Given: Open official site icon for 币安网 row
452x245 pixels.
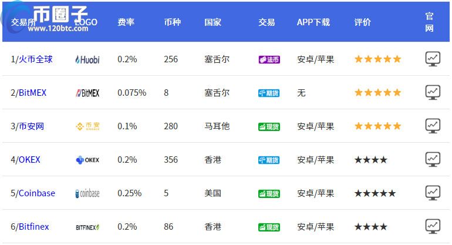Looking at the screenshot, I should [x=433, y=126].
